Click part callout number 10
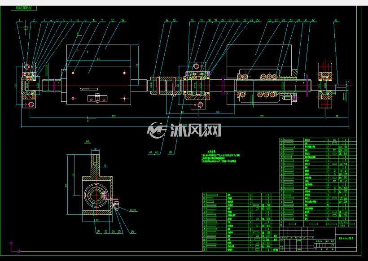The width and height of the screenshot is (368, 261). 94,20
